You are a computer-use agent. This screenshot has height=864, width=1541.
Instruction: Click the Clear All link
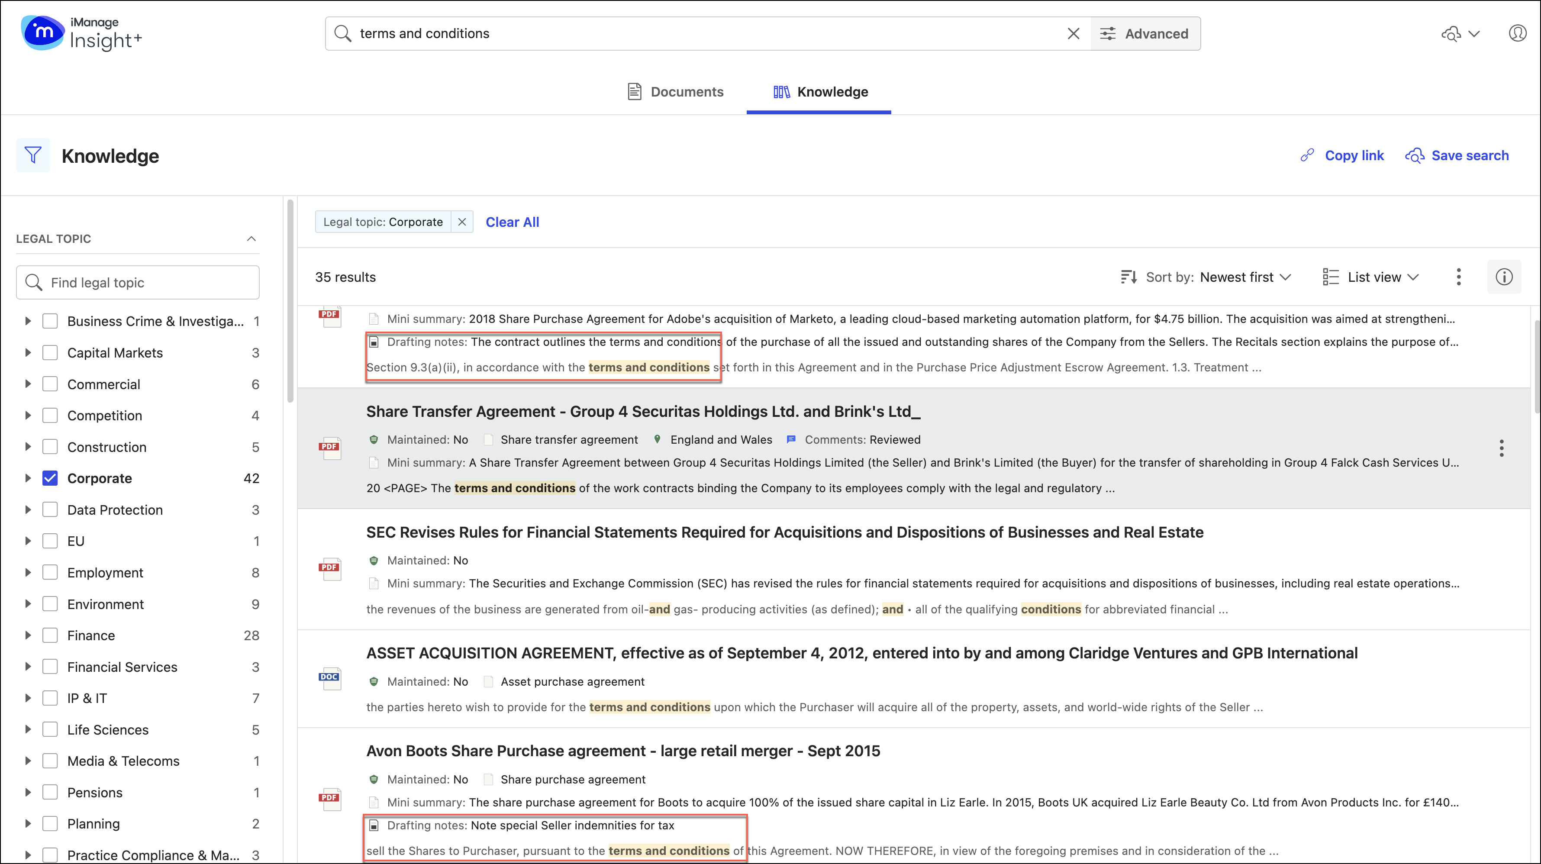512,222
